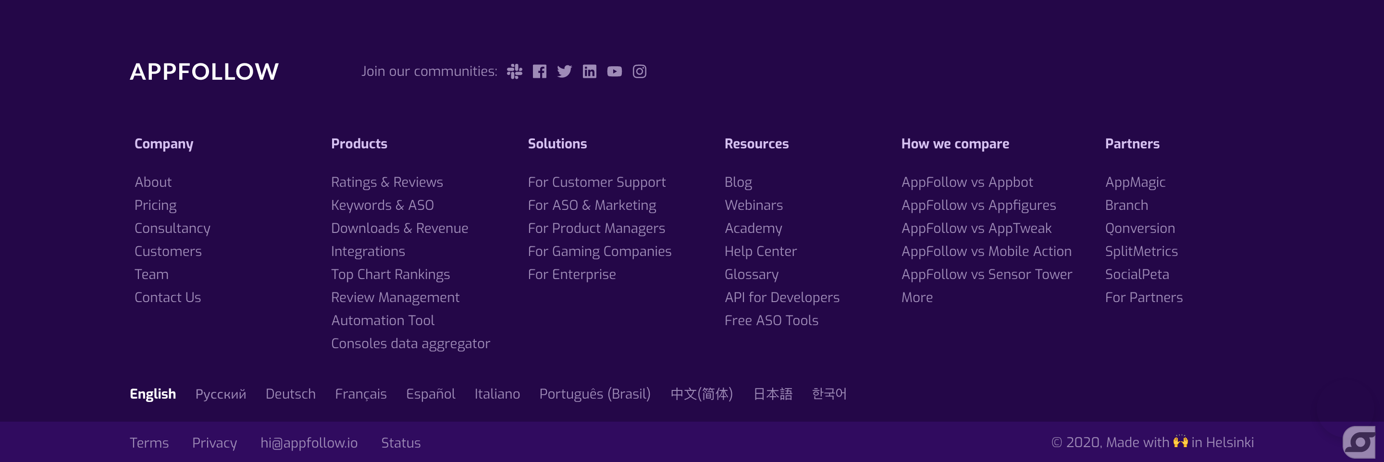Open Consultancy in Company column

[173, 228]
